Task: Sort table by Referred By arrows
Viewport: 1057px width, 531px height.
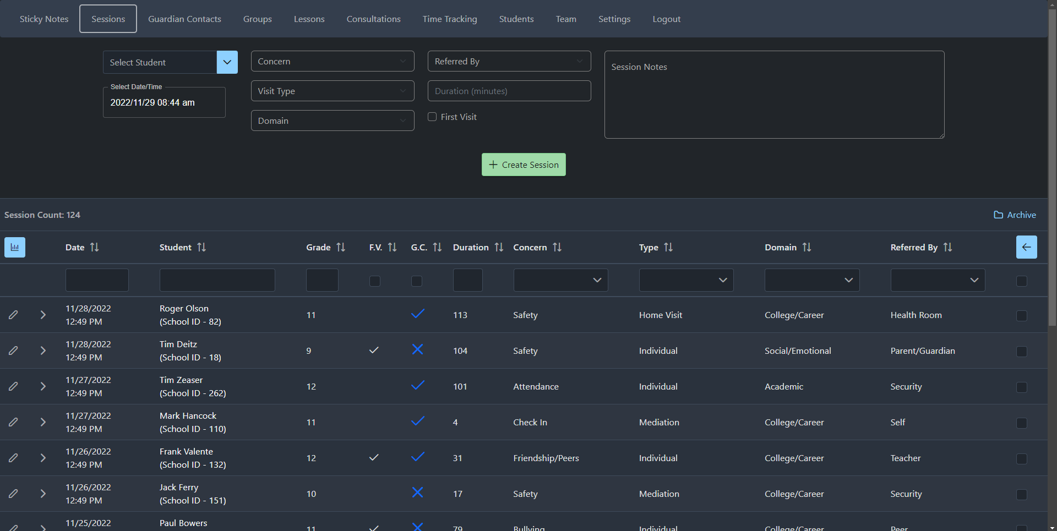Action: tap(947, 247)
